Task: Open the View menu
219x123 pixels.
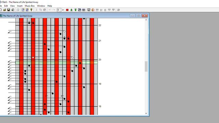Action: pos(12,6)
